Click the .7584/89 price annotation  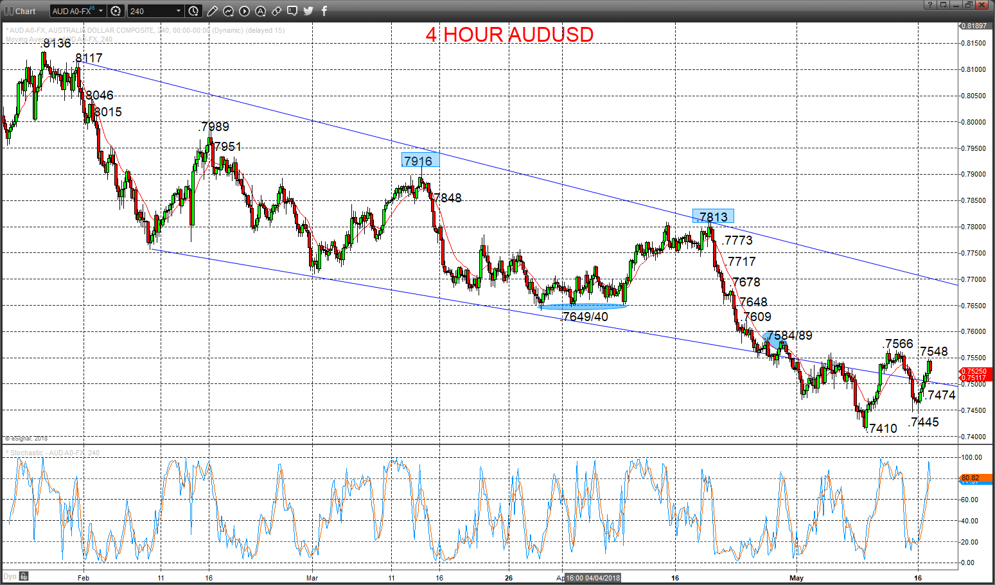(x=789, y=335)
